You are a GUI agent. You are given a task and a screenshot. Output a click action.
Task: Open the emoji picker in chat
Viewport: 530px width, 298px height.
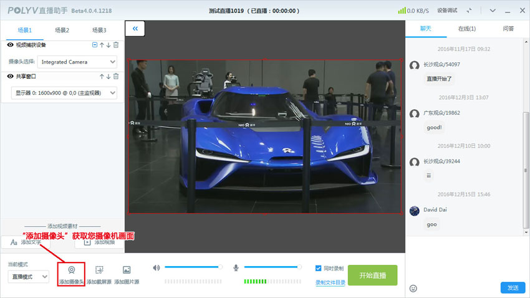413,288
